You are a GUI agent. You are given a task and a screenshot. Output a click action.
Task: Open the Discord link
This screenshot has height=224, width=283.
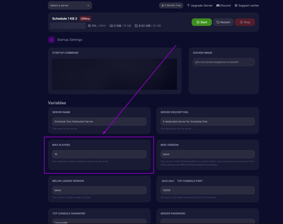point(223,6)
